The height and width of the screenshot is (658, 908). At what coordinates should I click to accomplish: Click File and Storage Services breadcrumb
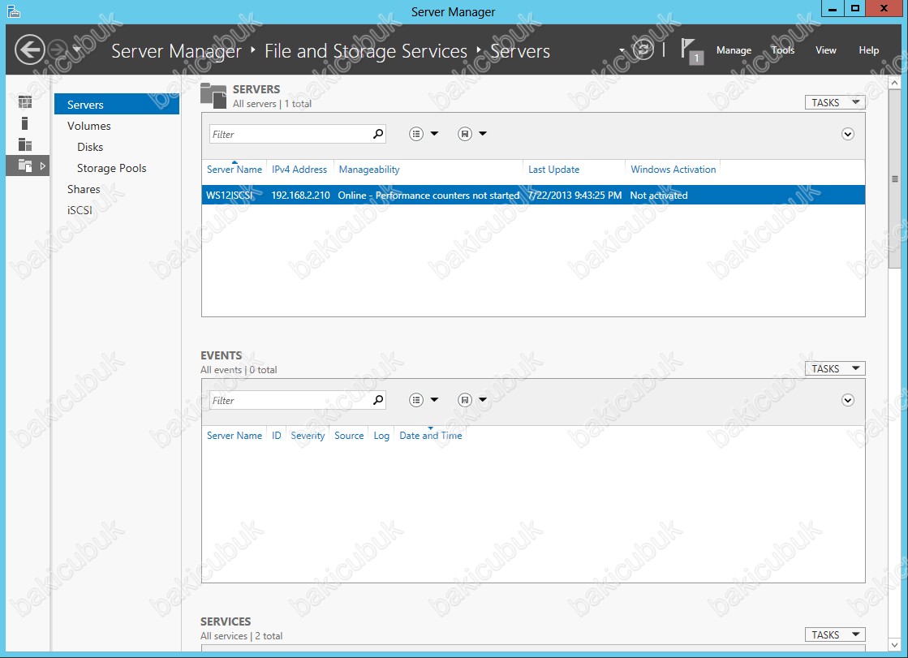[365, 51]
